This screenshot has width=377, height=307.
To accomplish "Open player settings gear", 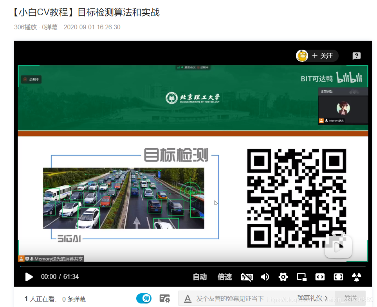I will [283, 277].
